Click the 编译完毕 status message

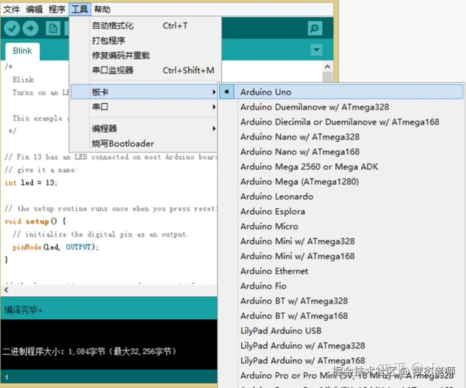pyautogui.click(x=23, y=310)
